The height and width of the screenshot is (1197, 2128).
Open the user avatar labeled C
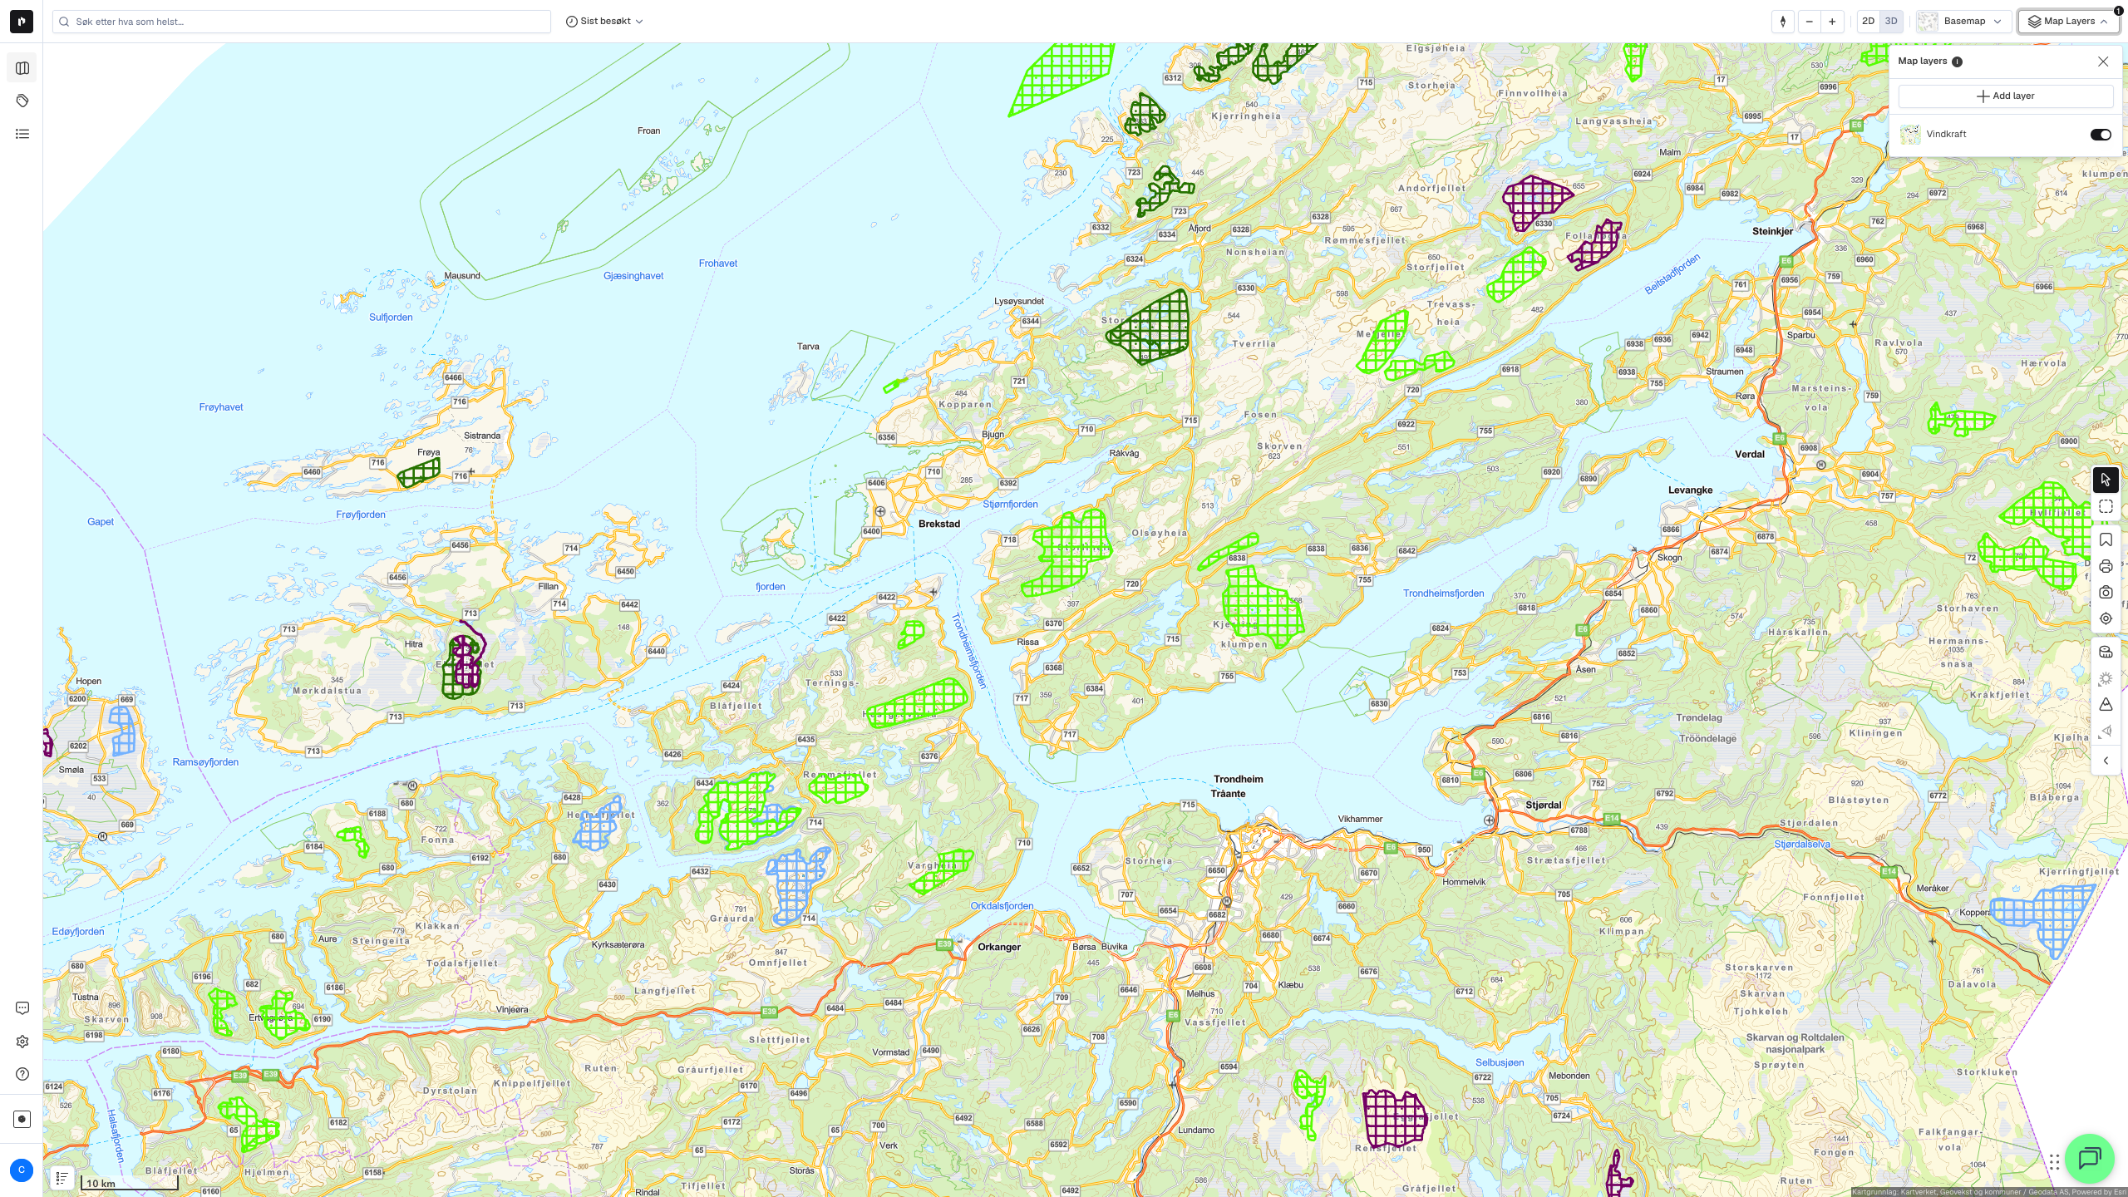22,1170
